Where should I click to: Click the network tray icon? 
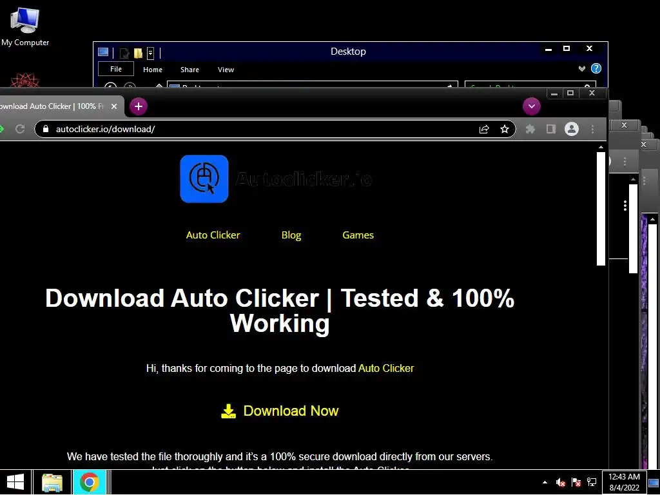[x=592, y=482]
